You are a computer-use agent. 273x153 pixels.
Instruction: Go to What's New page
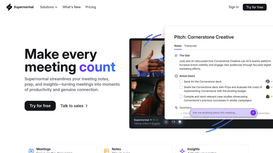click(x=71, y=7)
